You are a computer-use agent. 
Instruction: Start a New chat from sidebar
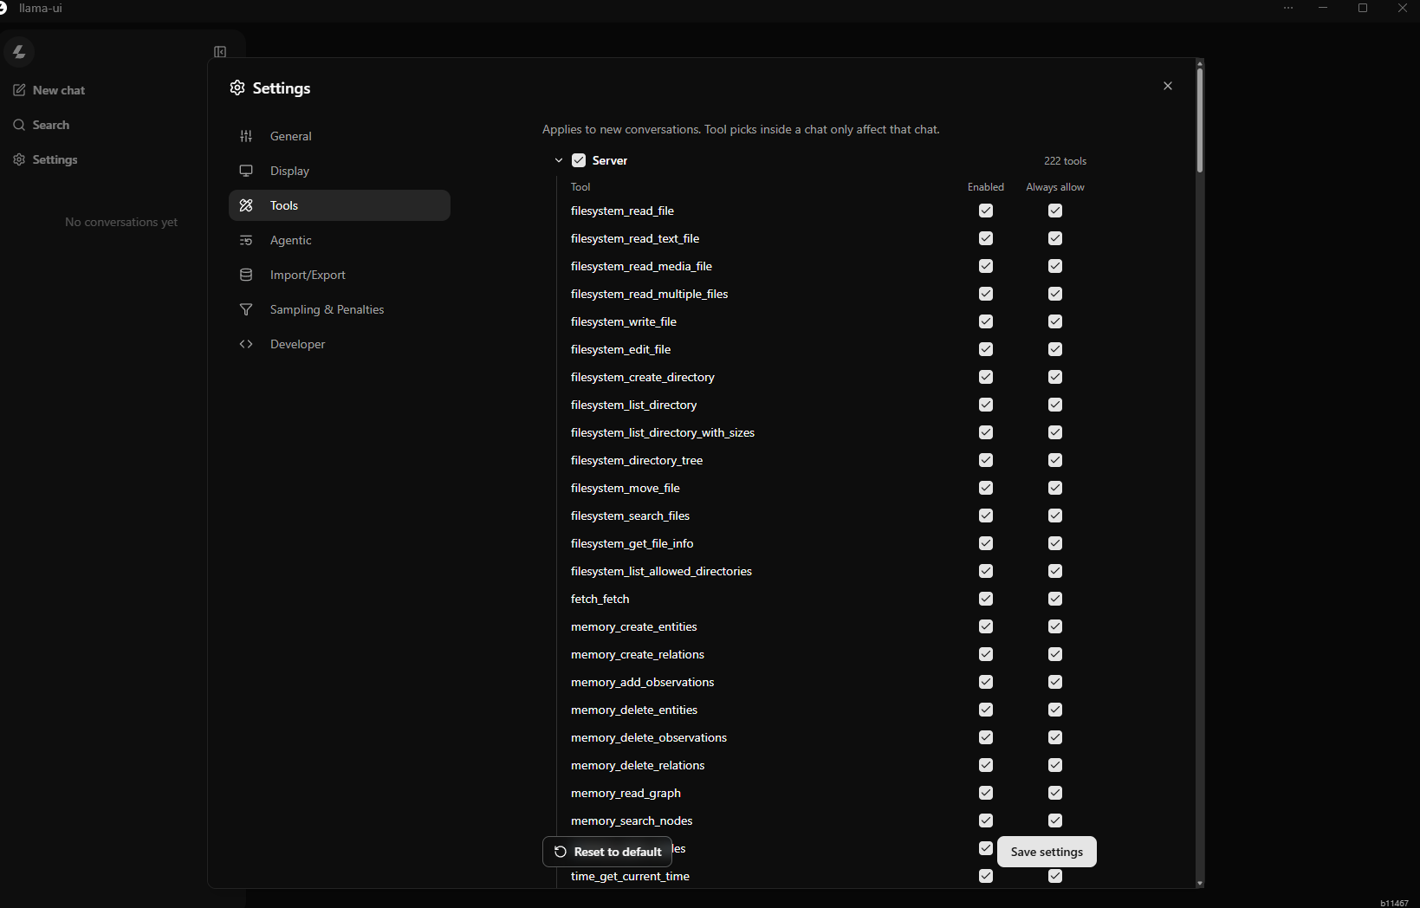(x=59, y=90)
